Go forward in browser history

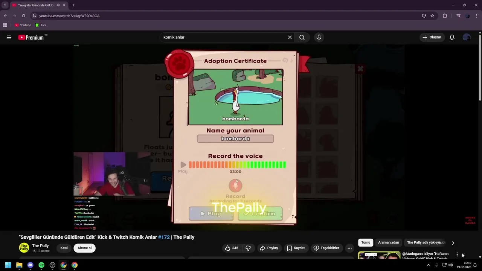coord(14,16)
